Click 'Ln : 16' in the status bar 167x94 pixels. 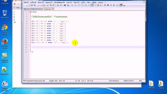point(77,81)
